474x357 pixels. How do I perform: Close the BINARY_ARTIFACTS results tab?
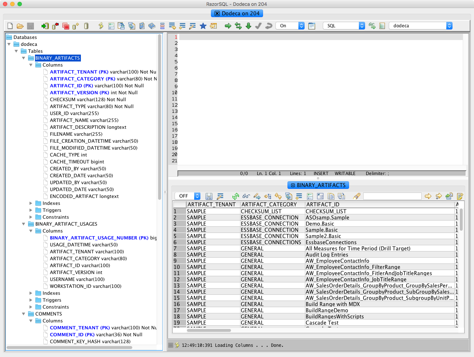pos(293,185)
